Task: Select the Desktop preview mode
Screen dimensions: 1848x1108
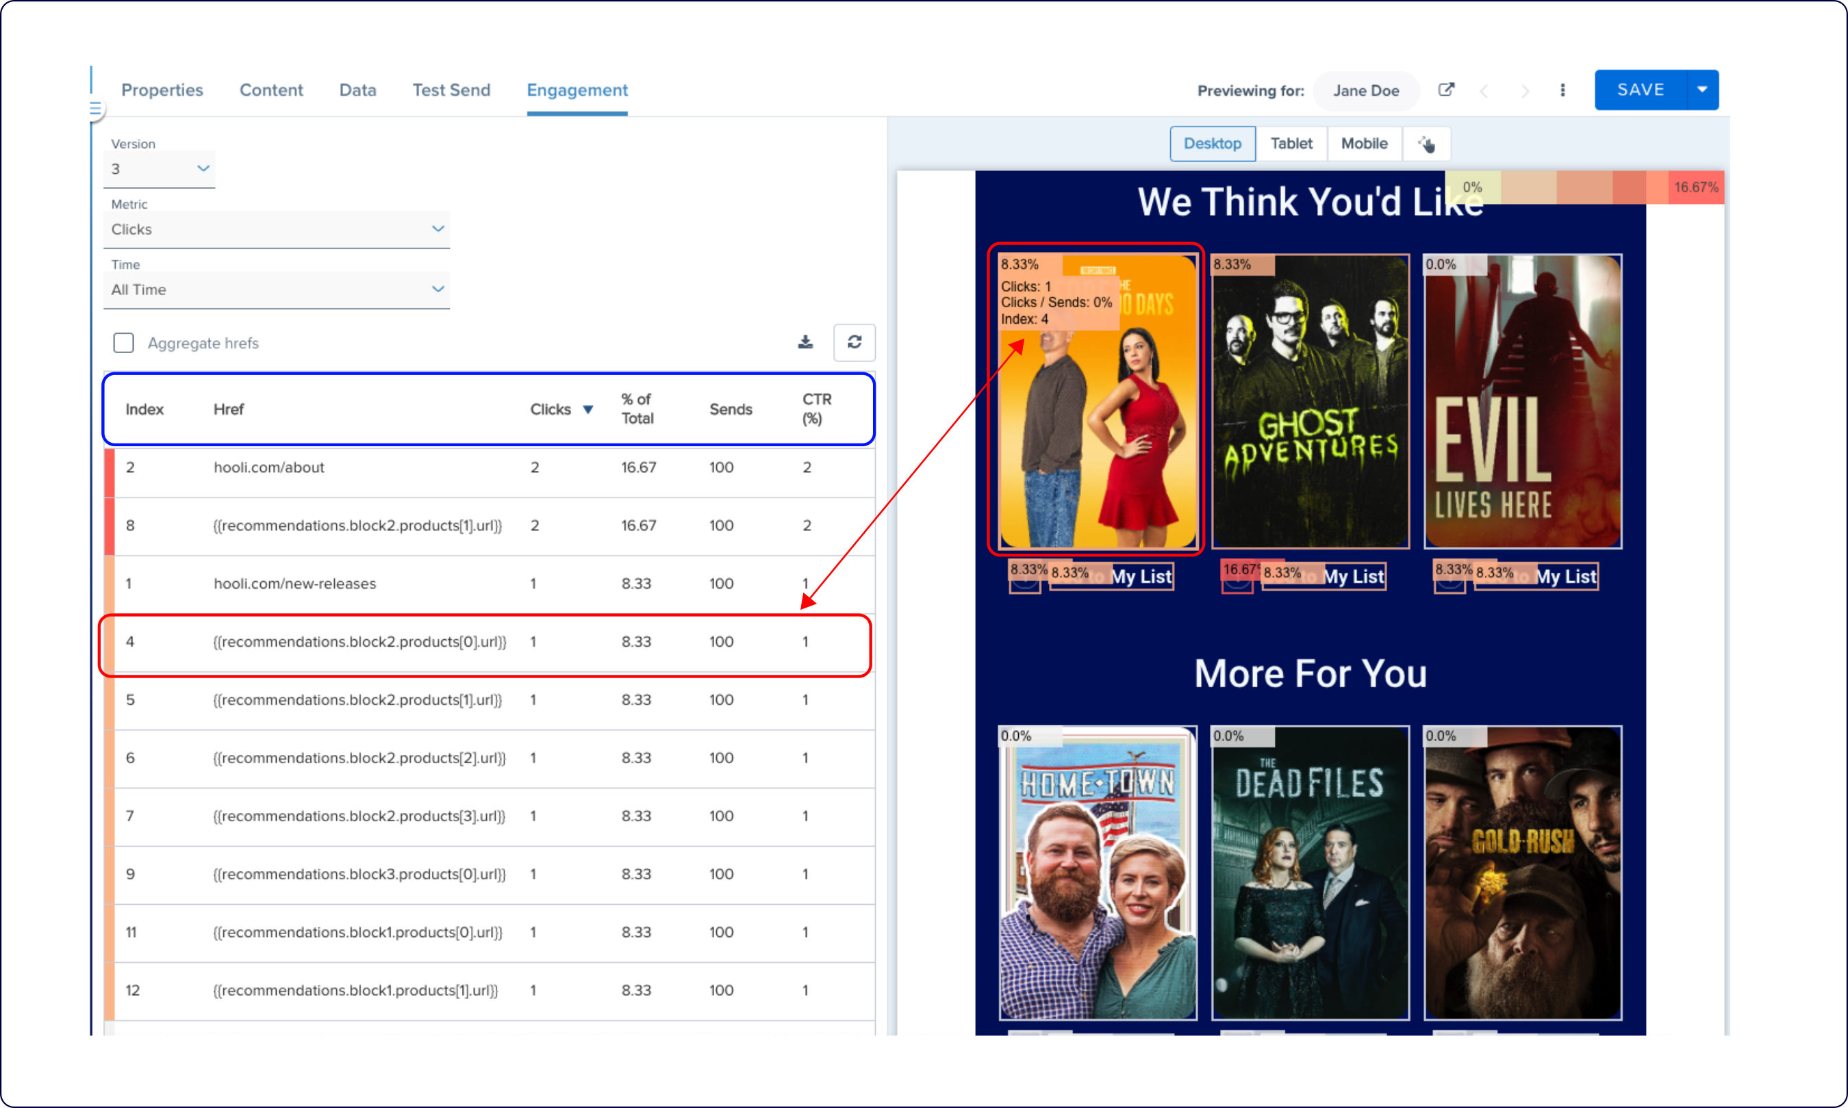Action: (1213, 143)
